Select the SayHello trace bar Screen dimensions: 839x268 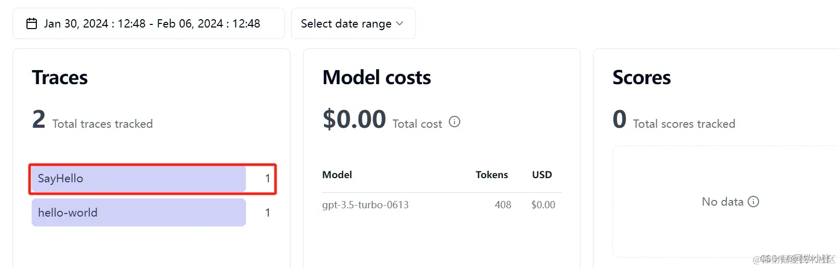coord(138,179)
